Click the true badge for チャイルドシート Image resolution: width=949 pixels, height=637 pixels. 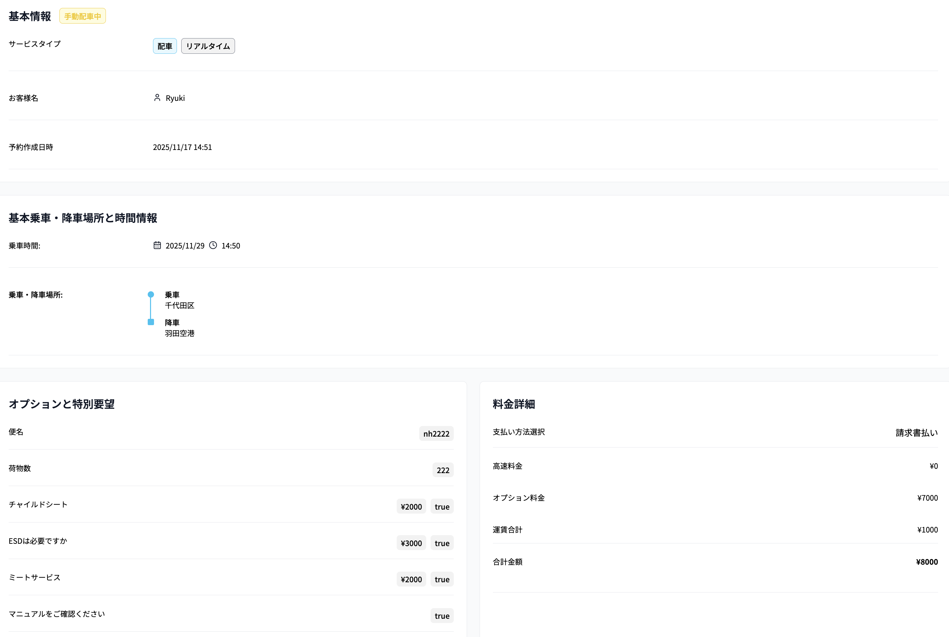pos(442,507)
